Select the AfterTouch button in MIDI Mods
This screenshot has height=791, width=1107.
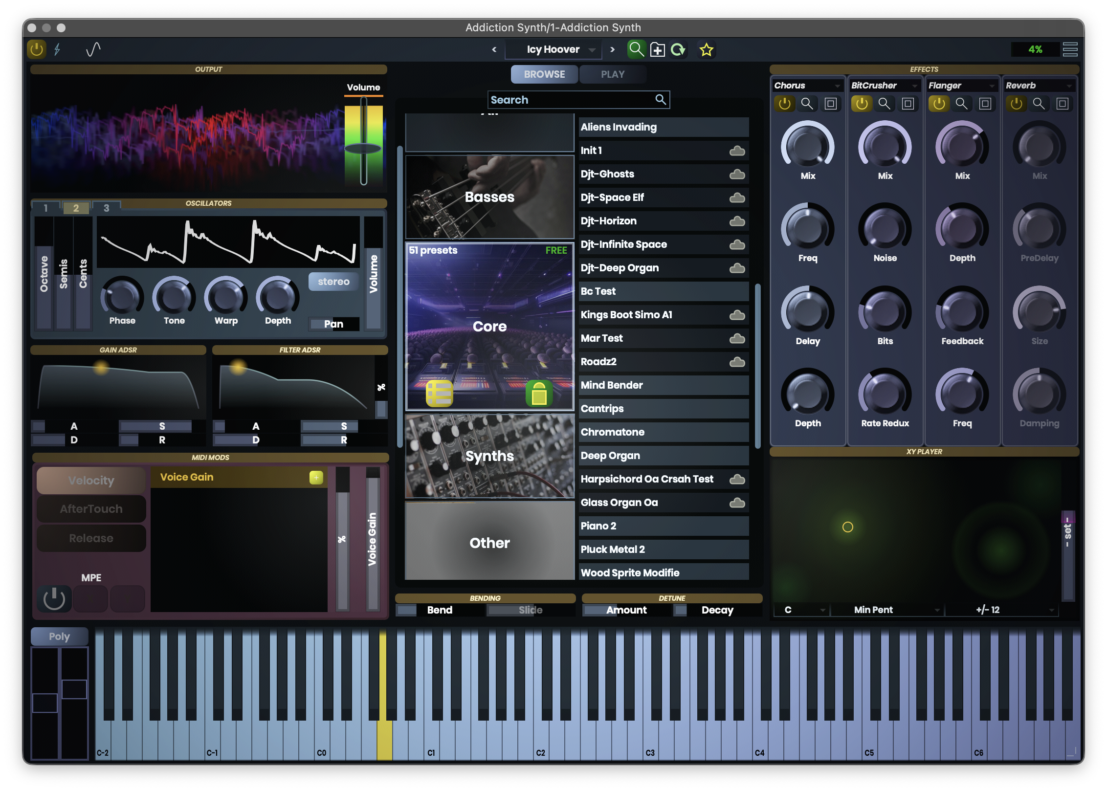coord(91,508)
